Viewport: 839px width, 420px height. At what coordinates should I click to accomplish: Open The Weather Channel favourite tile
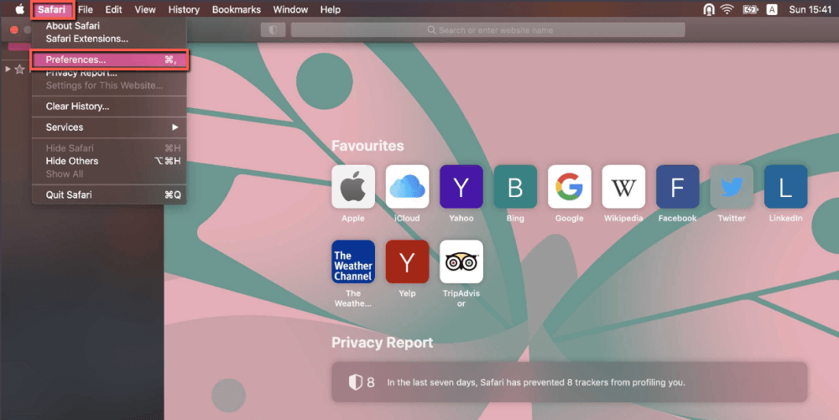tap(353, 262)
